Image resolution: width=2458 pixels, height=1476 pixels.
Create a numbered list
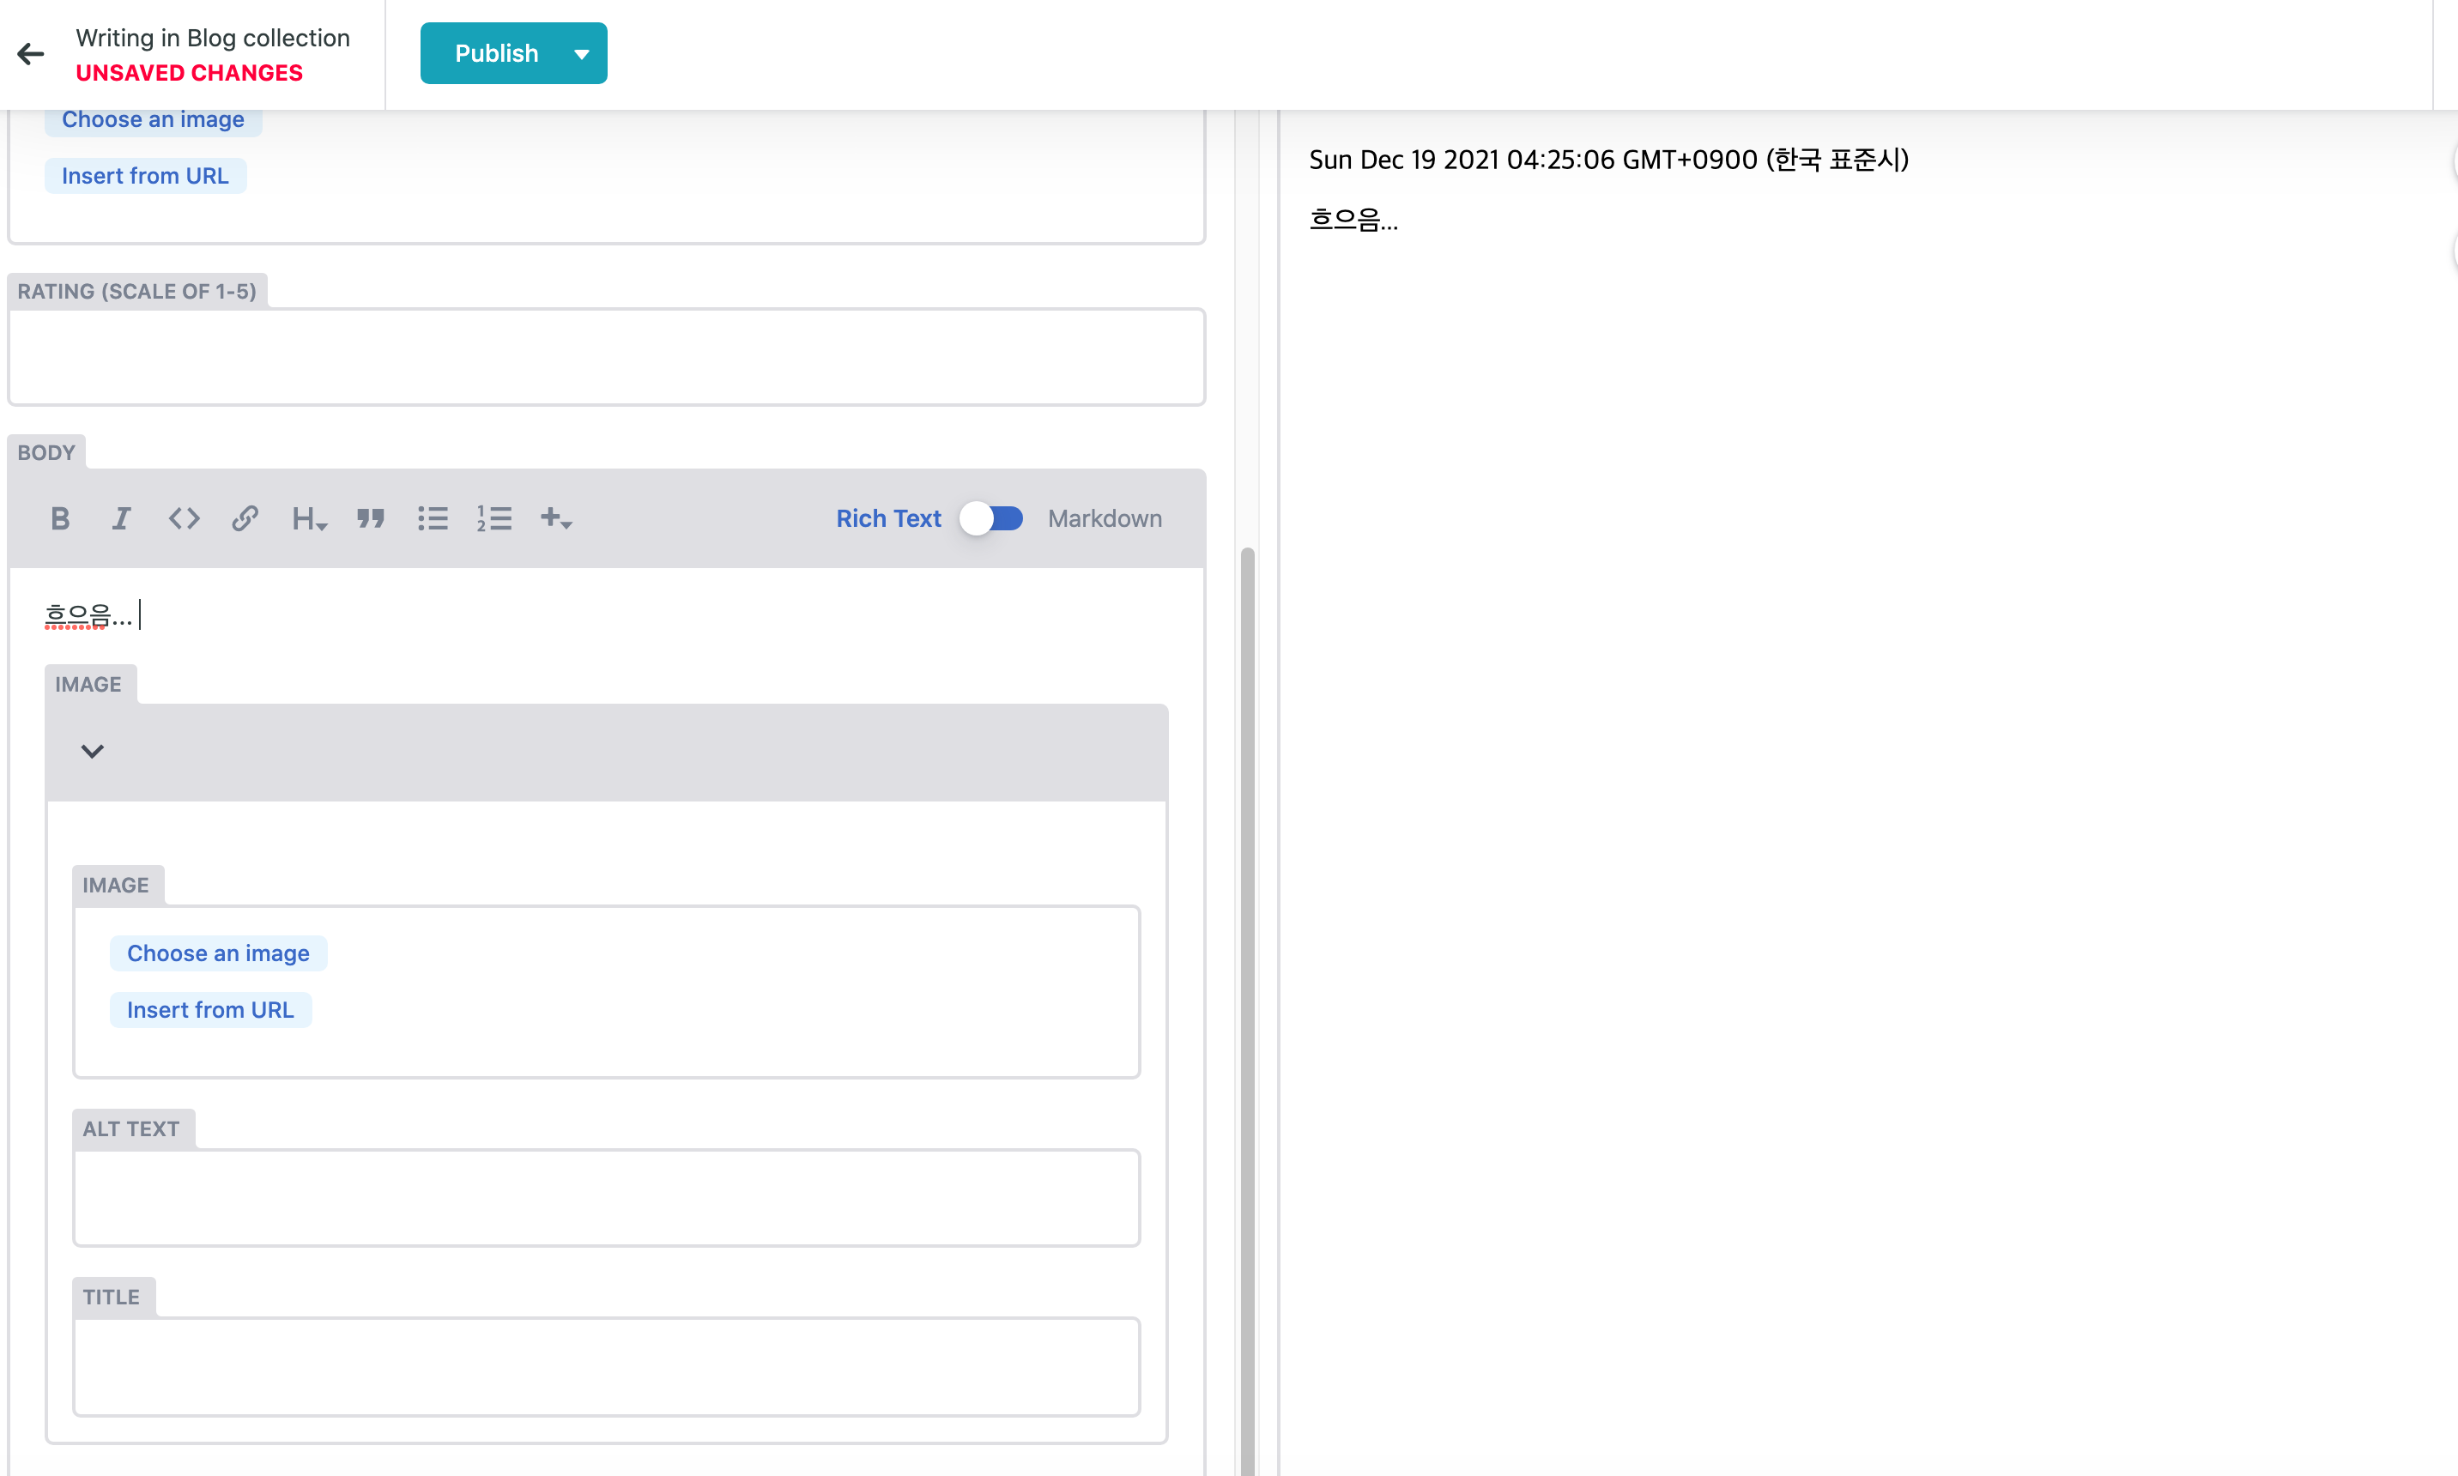pos(493,518)
